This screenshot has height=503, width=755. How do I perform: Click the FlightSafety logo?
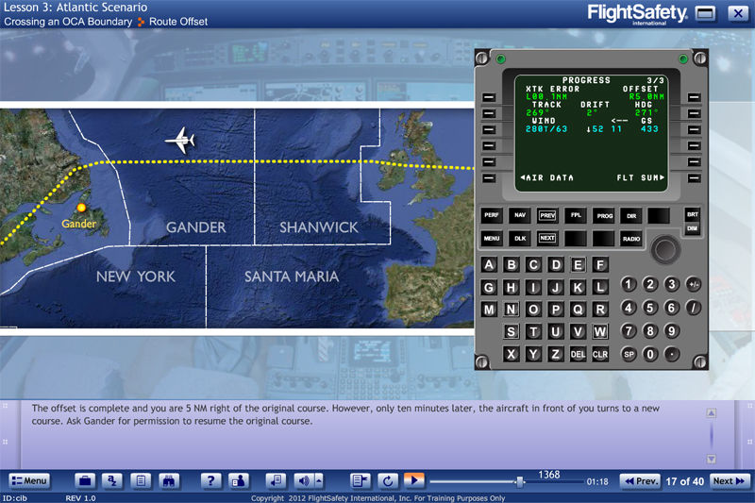[x=637, y=13]
